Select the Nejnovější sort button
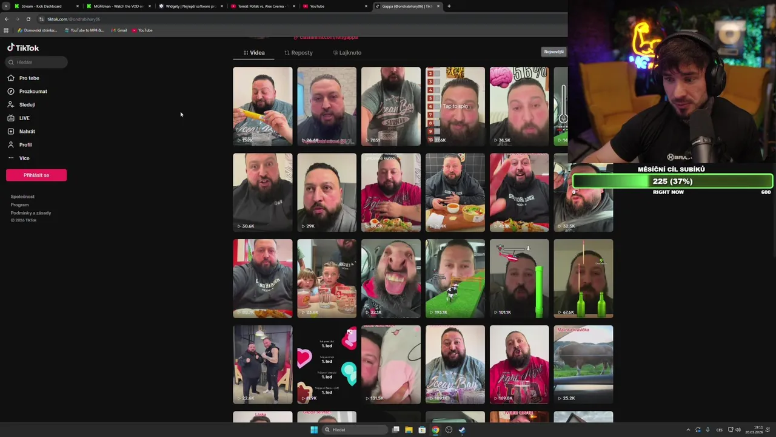 (554, 52)
